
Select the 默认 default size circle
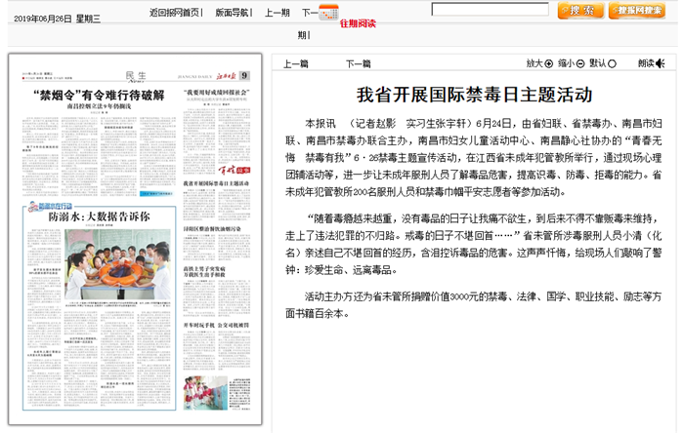[612, 64]
